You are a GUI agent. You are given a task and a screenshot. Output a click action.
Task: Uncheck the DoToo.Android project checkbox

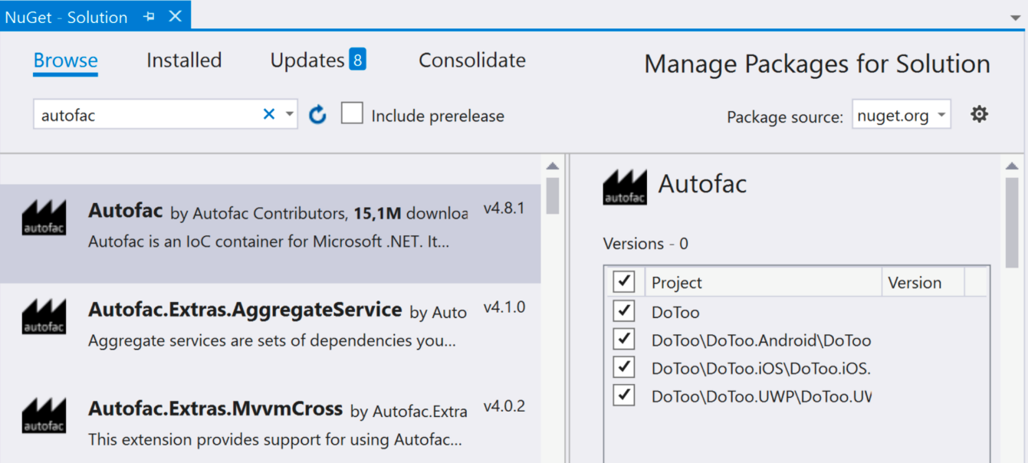click(x=624, y=340)
